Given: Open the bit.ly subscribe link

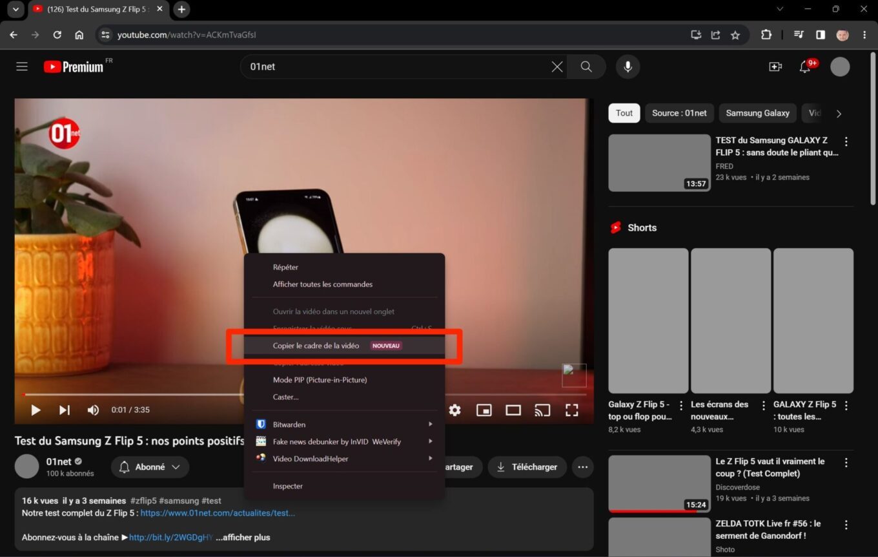Looking at the screenshot, I should pyautogui.click(x=171, y=538).
